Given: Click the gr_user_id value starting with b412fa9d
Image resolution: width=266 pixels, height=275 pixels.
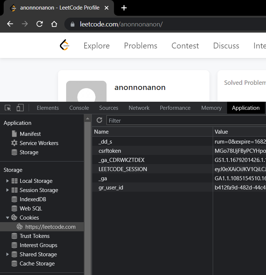Looking at the screenshot, I should coord(240,188).
